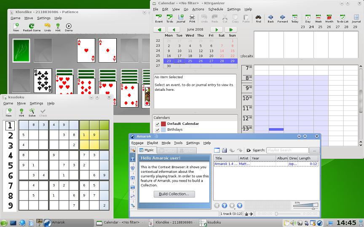Open the Settings menu in ksudoku

pyautogui.click(x=36, y=103)
